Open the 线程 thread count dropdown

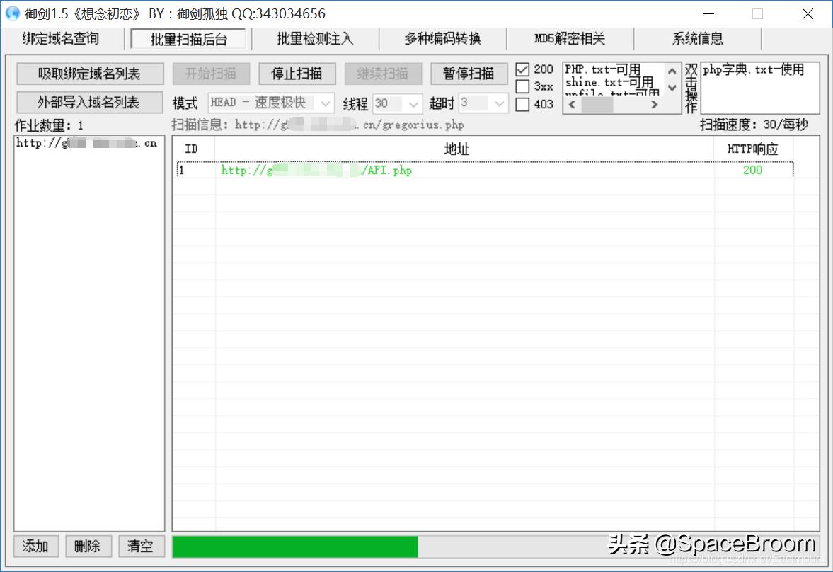pyautogui.click(x=414, y=103)
